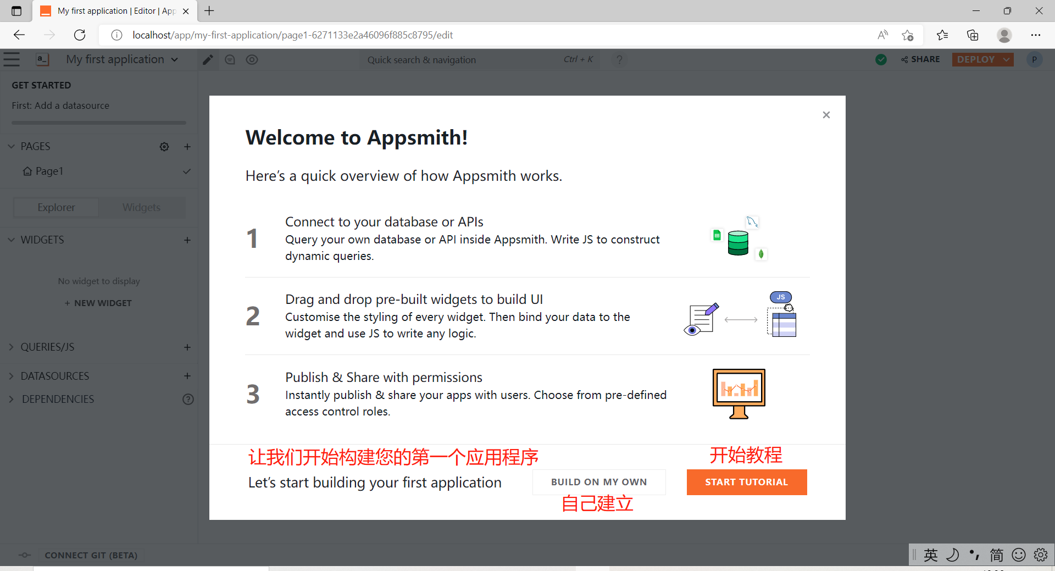Open the comment mode icon
Screen dimensions: 1055x571
pyautogui.click(x=230, y=60)
